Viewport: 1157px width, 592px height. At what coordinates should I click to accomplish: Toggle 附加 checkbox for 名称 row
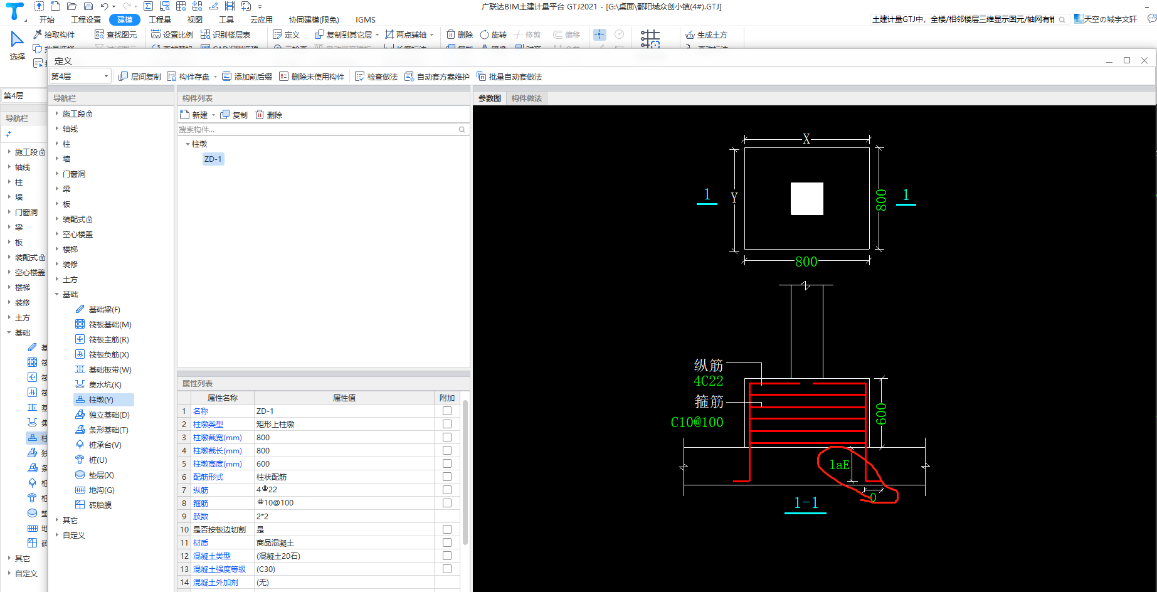447,411
